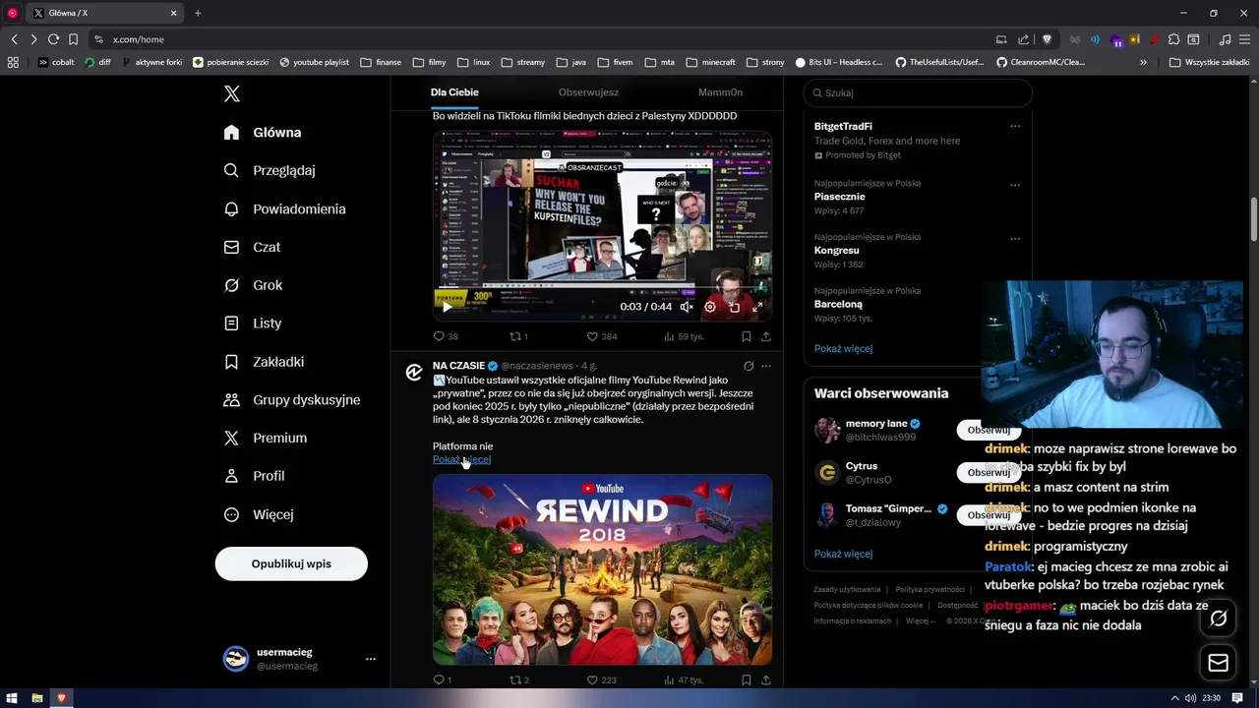Open Powiadomienia notifications in sidebar
Screen dimensions: 1259x708
(284, 208)
